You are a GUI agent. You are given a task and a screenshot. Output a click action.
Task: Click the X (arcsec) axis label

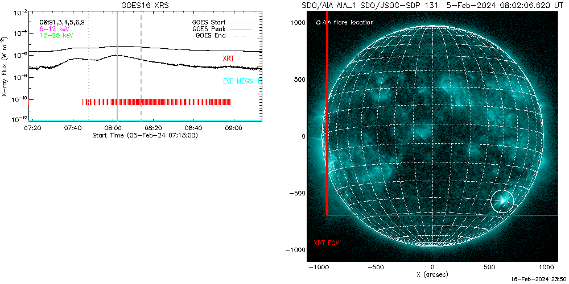tap(432, 274)
